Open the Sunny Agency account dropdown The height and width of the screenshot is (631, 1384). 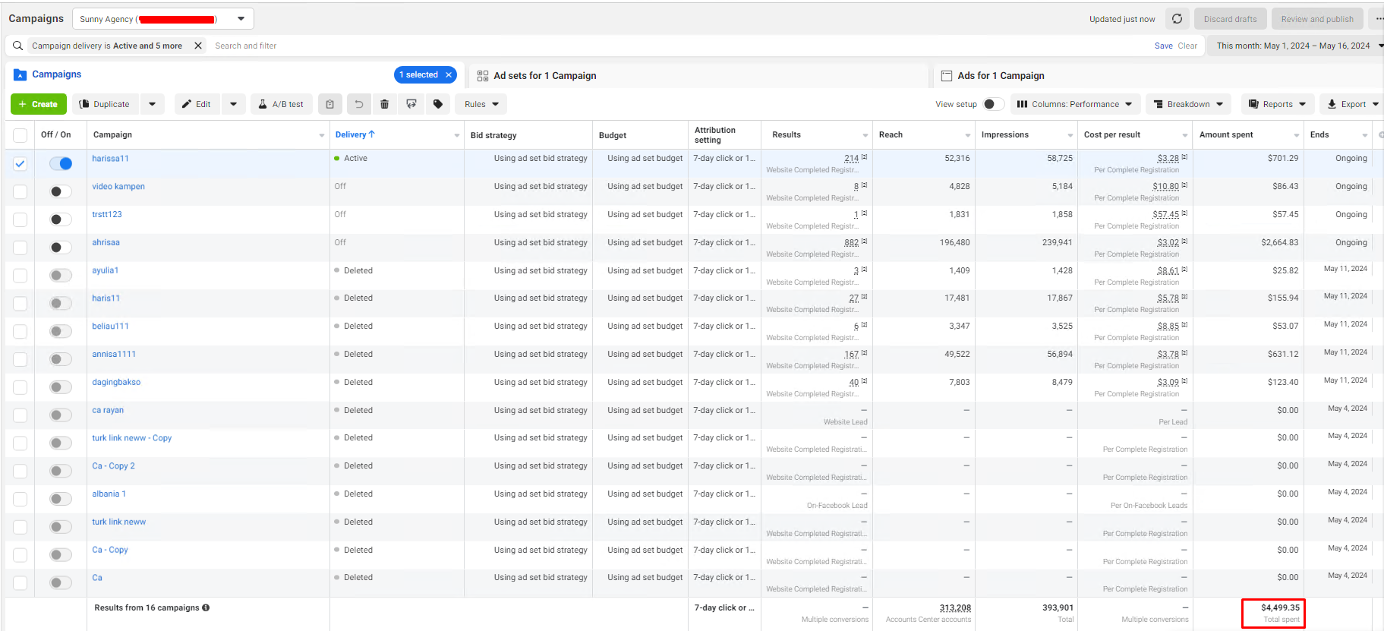(x=162, y=19)
